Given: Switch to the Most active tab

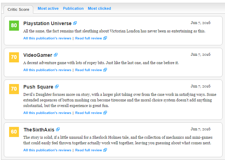Looking at the screenshot, I should click(48, 8).
